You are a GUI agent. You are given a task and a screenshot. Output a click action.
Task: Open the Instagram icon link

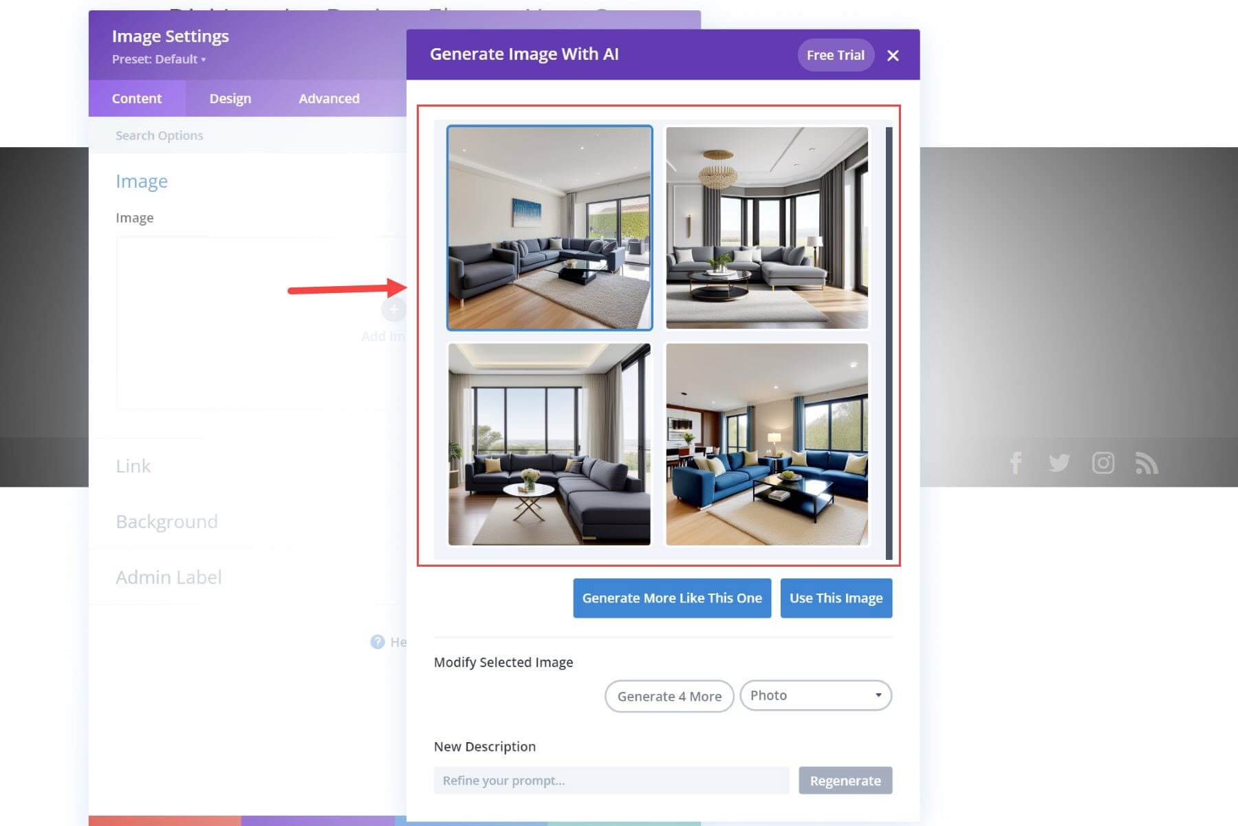pos(1103,463)
